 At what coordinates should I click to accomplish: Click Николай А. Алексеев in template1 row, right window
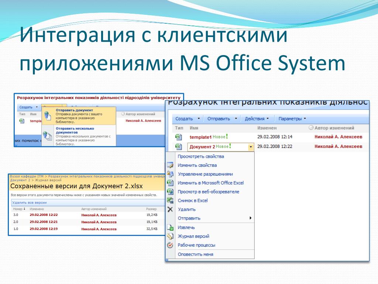(x=338, y=137)
